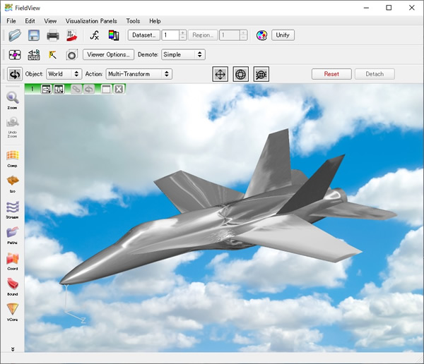This screenshot has width=424, height=364.
Task: Open the VCore vortex cores panel
Action: (13, 311)
